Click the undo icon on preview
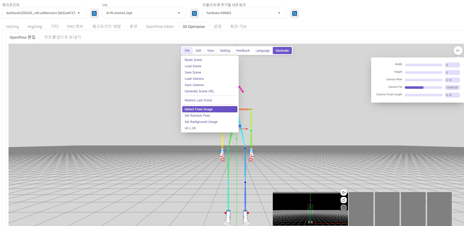The image size is (464, 226). 344,207
